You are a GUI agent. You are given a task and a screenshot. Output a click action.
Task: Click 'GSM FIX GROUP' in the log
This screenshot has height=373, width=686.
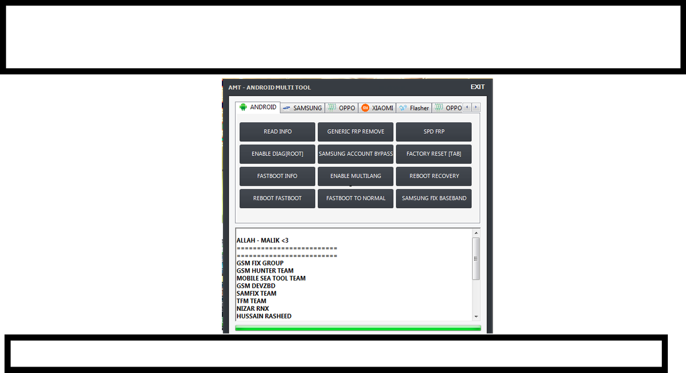tap(260, 264)
